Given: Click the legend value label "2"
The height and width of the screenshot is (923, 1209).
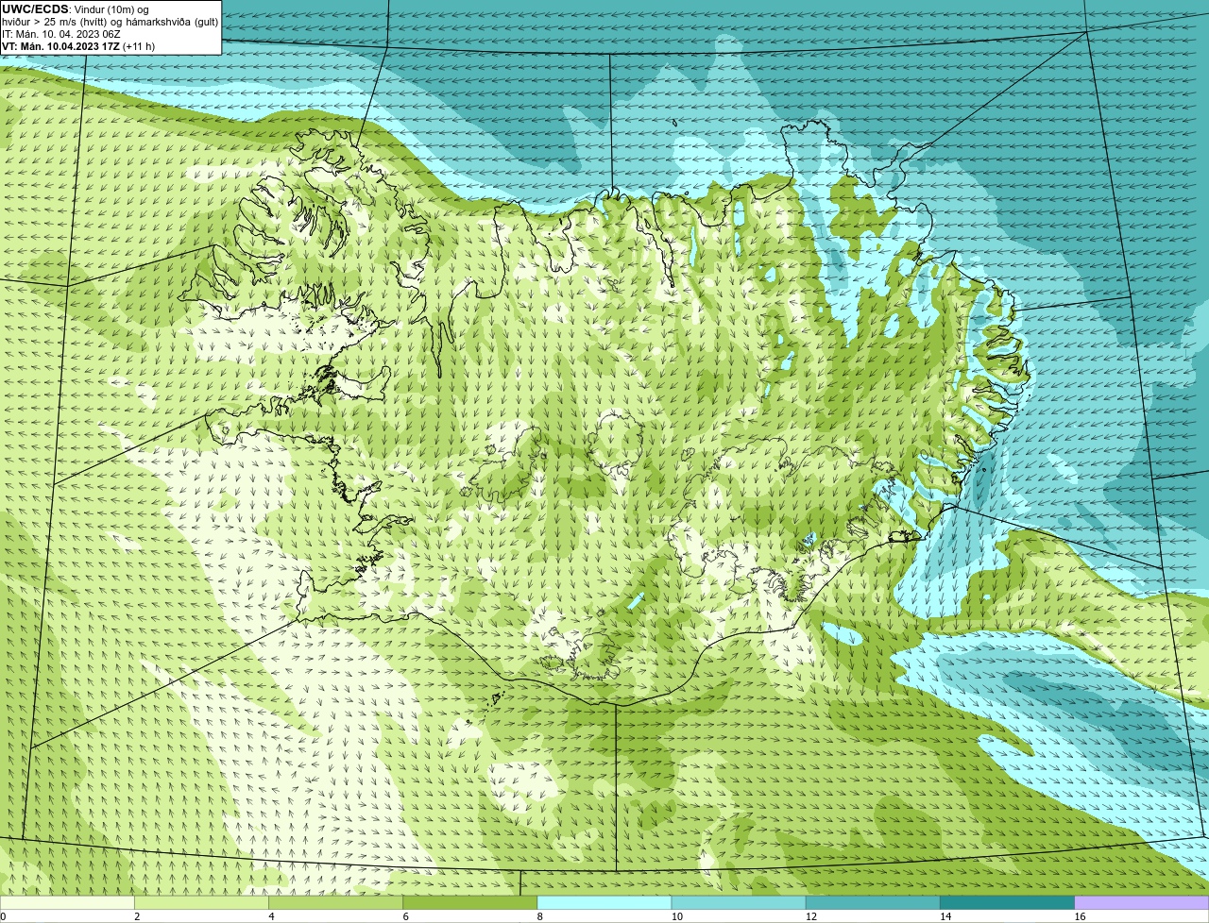Looking at the screenshot, I should [137, 916].
